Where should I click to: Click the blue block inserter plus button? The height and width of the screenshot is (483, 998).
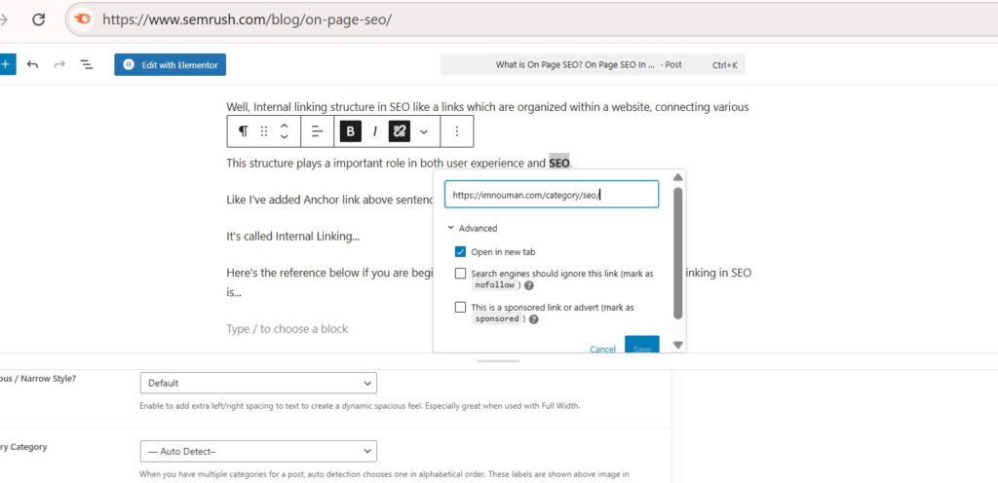tap(7, 65)
